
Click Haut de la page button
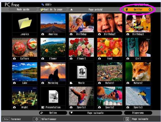[53, 10]
